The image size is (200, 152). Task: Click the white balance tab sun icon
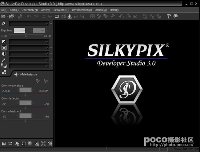[x=16, y=74]
